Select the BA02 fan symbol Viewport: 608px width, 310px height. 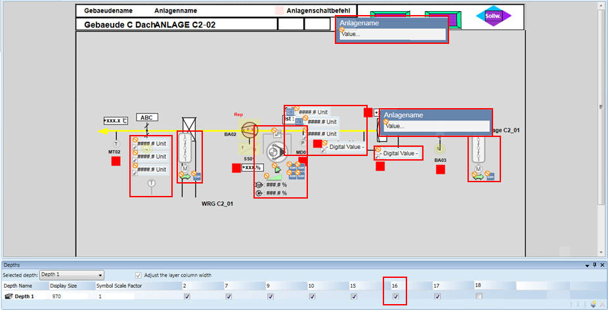(x=249, y=128)
